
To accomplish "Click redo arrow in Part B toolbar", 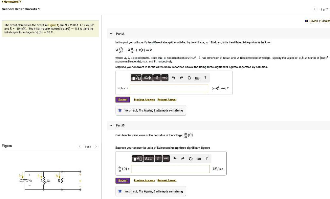I will tap(183, 159).
